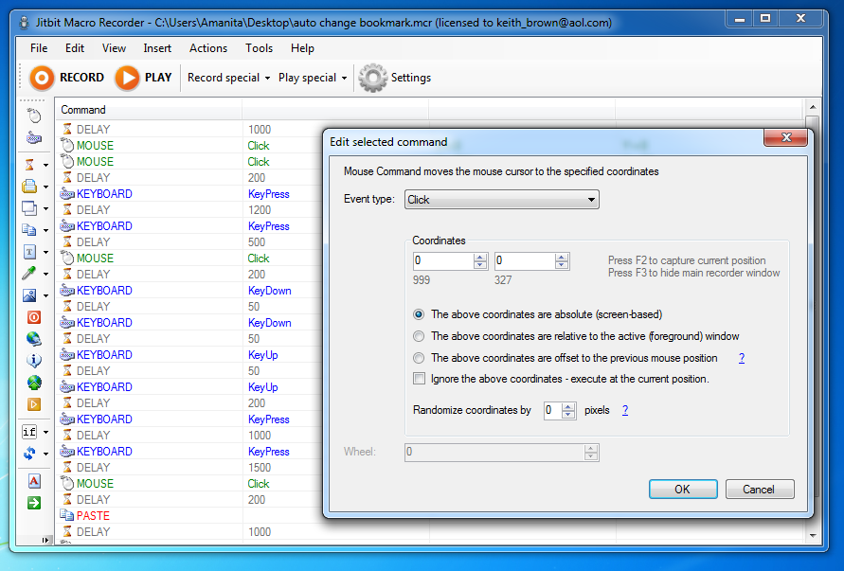Insert delay using sidebar hourglass icon
The width and height of the screenshot is (844, 571).
click(x=30, y=165)
